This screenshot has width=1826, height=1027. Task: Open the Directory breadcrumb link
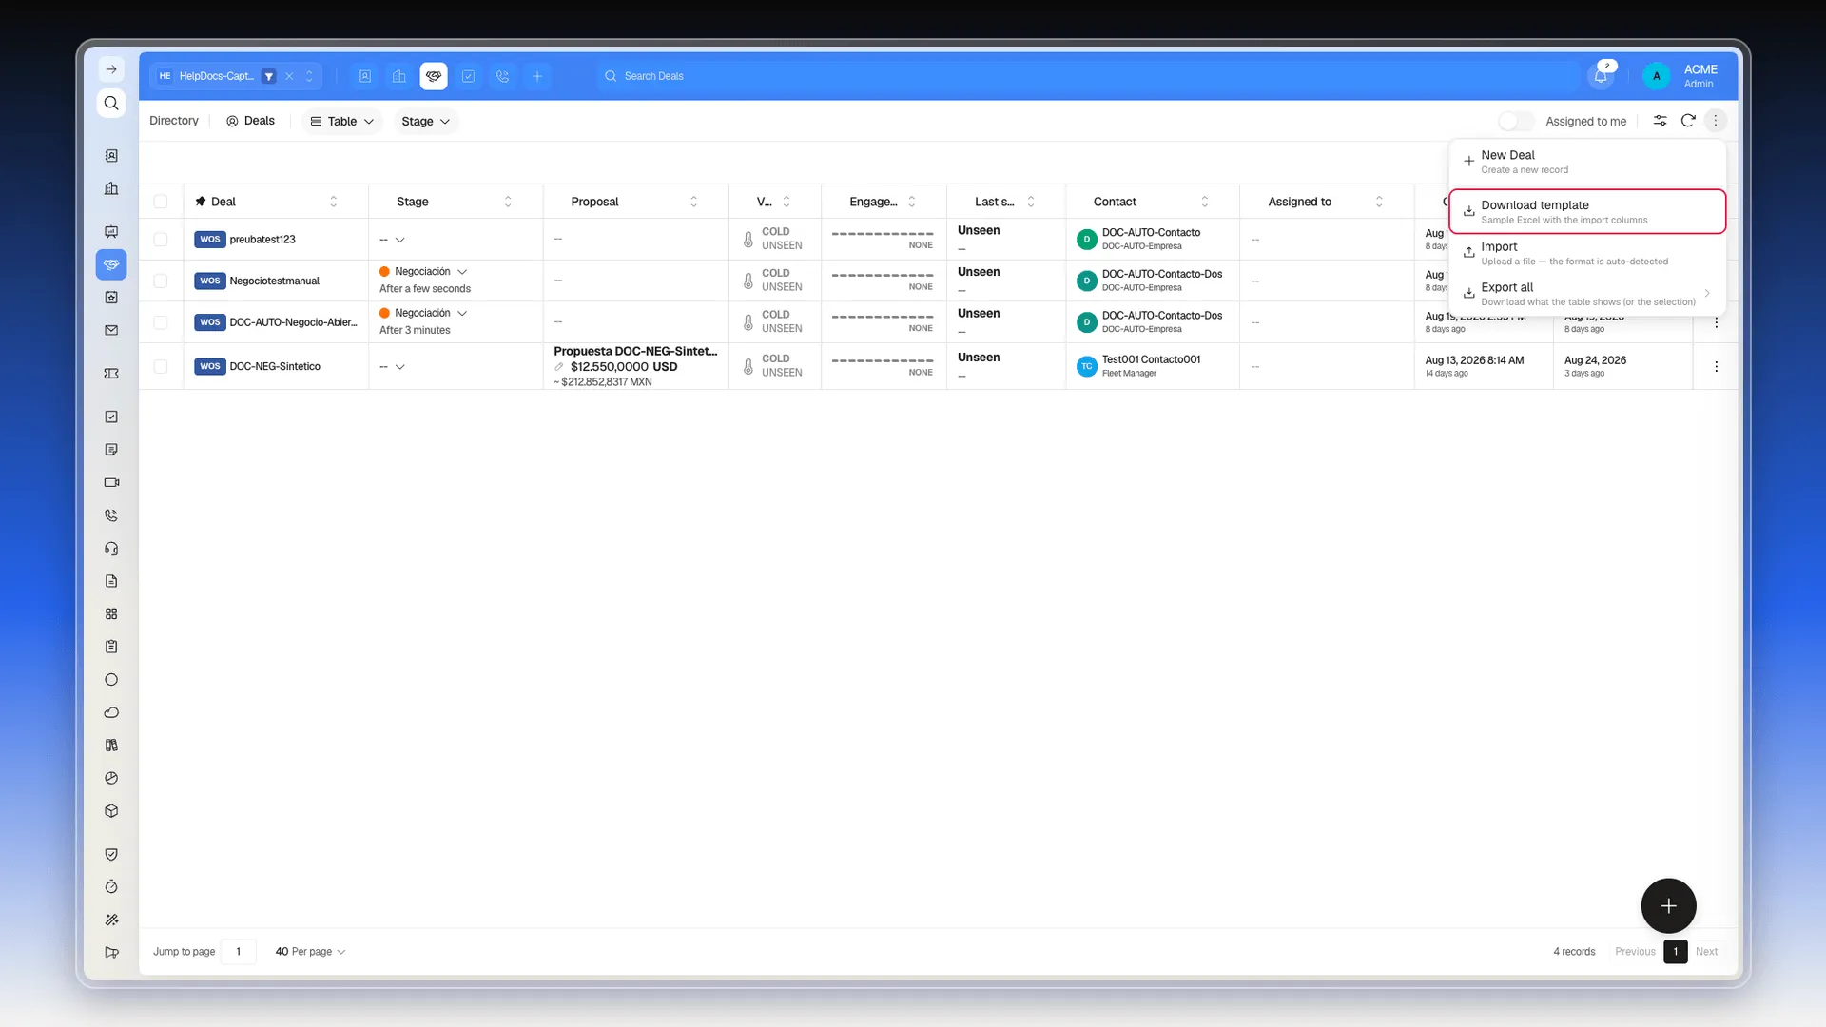[174, 121]
